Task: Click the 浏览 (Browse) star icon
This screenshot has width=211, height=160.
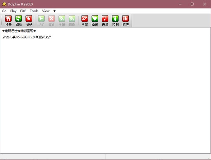Action: click(29, 19)
